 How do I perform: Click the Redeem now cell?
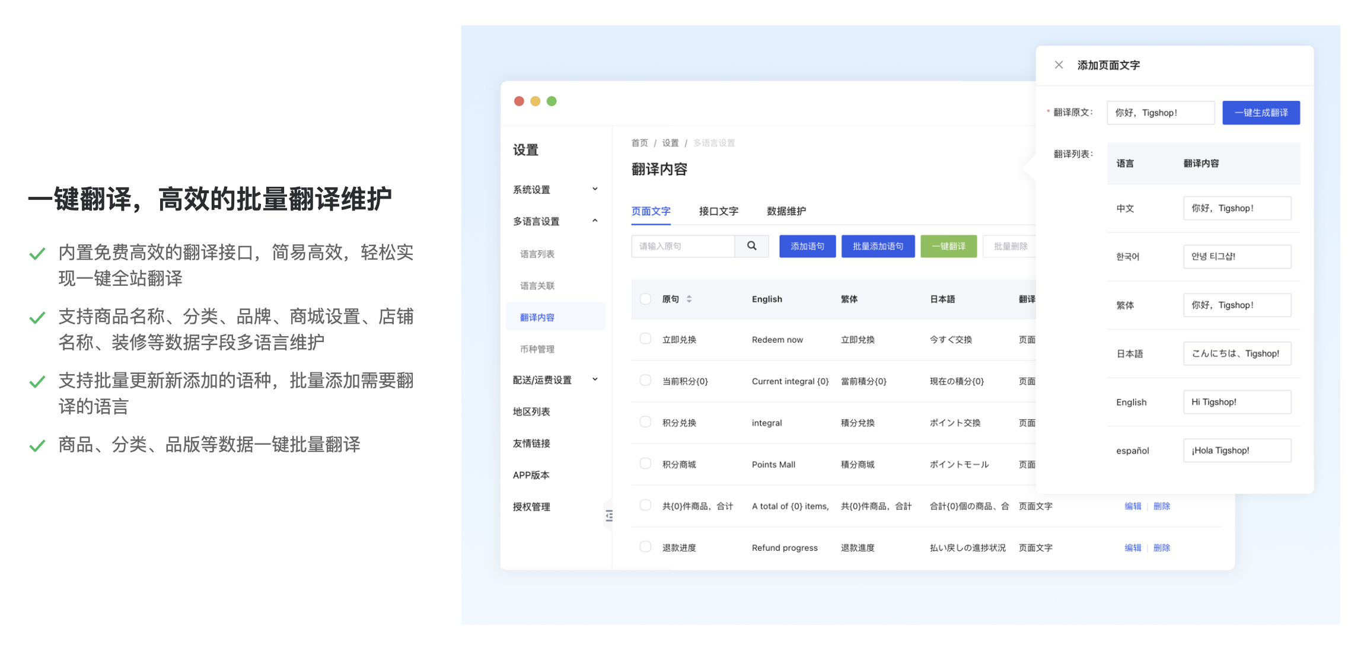coord(777,340)
